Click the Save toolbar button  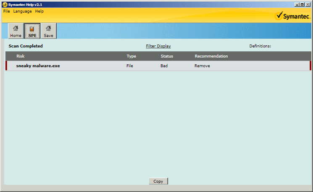click(48, 31)
